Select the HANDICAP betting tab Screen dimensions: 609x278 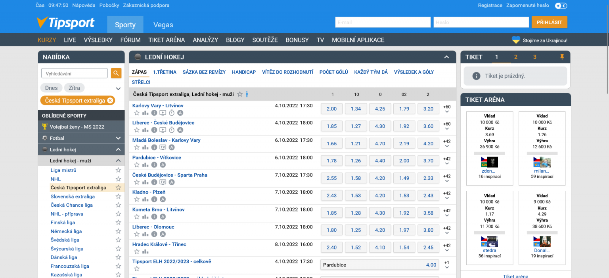[243, 72]
